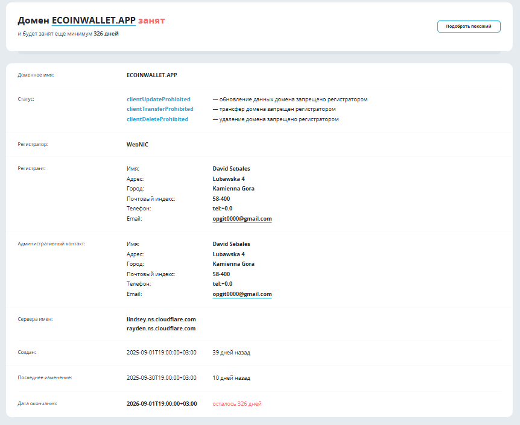Open the ECOINWALLET.APP link in the heading
Viewport: 520px width, 425px height.
tap(94, 20)
